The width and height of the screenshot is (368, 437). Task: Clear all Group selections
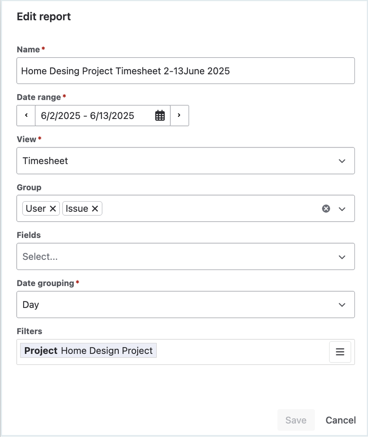tap(326, 209)
